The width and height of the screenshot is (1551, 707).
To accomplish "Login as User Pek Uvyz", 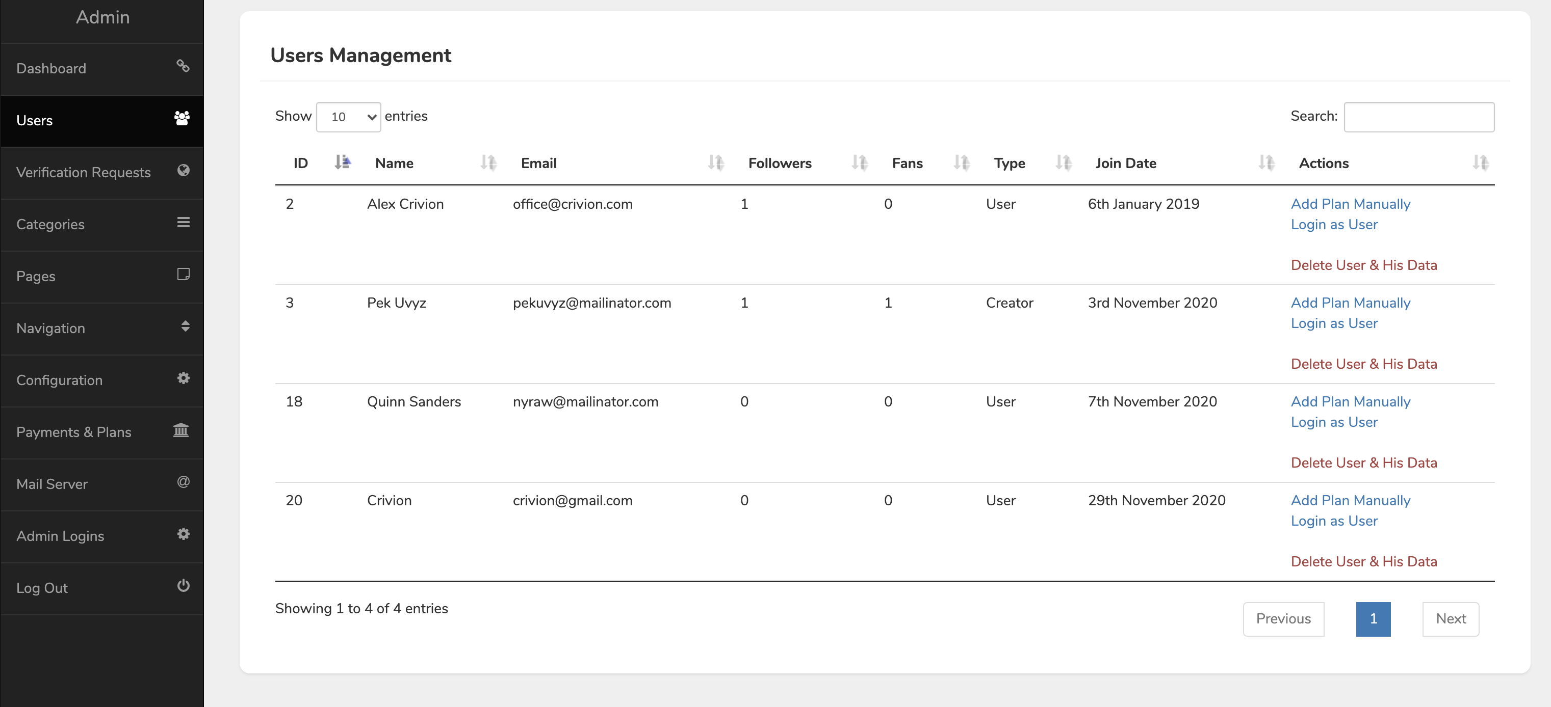I will (x=1334, y=323).
